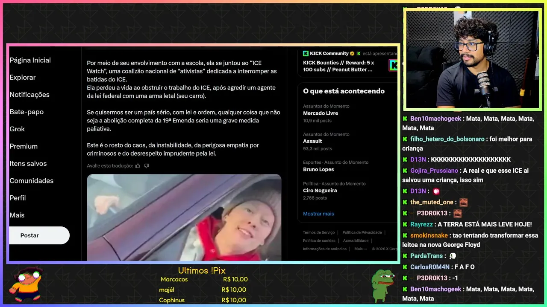Click the 'majél' Pix donor row
547x307 pixels.
click(203, 290)
